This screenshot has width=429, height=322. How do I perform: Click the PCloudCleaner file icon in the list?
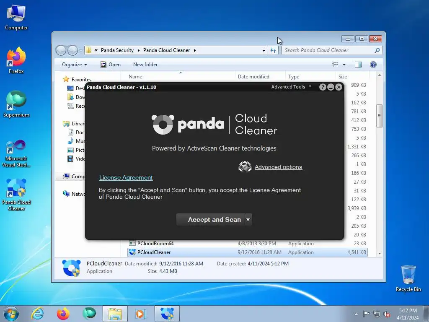[x=132, y=252]
